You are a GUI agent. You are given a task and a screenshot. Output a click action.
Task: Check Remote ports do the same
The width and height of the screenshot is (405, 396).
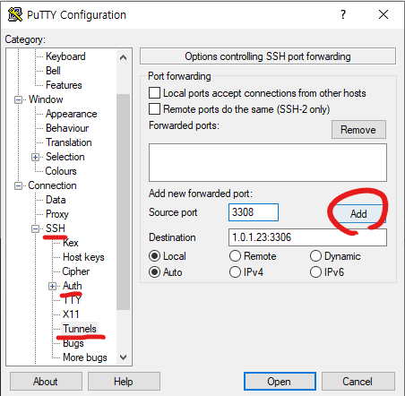[154, 109]
